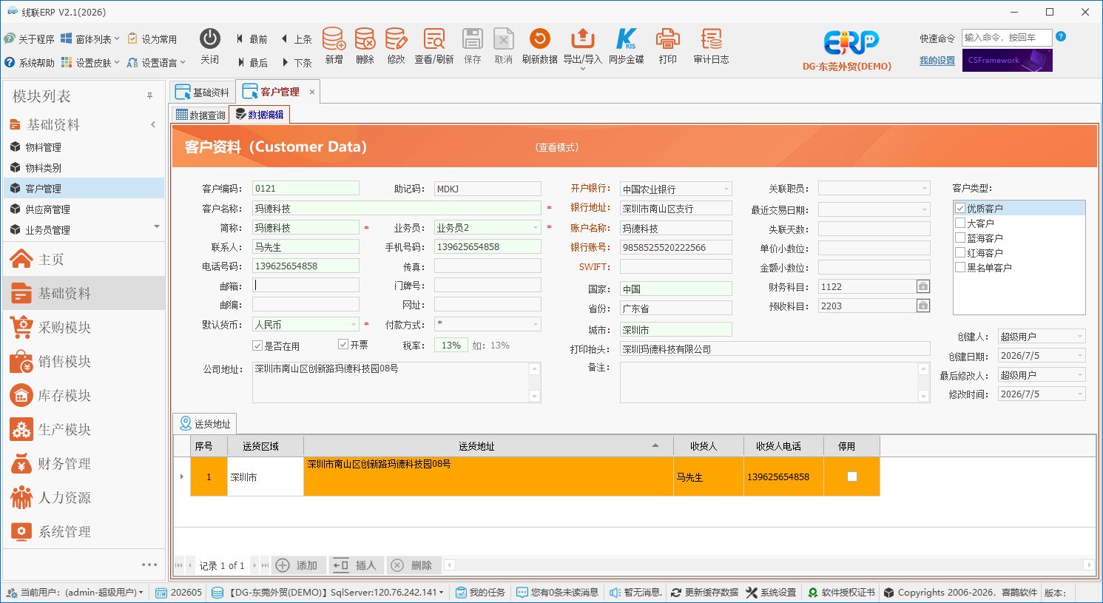The height and width of the screenshot is (603, 1103).
Task: Select 供应商管理 in module list
Action: 84,209
